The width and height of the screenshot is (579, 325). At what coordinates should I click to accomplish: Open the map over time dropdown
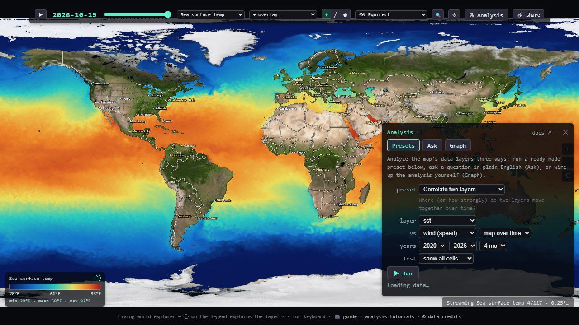[x=505, y=233]
